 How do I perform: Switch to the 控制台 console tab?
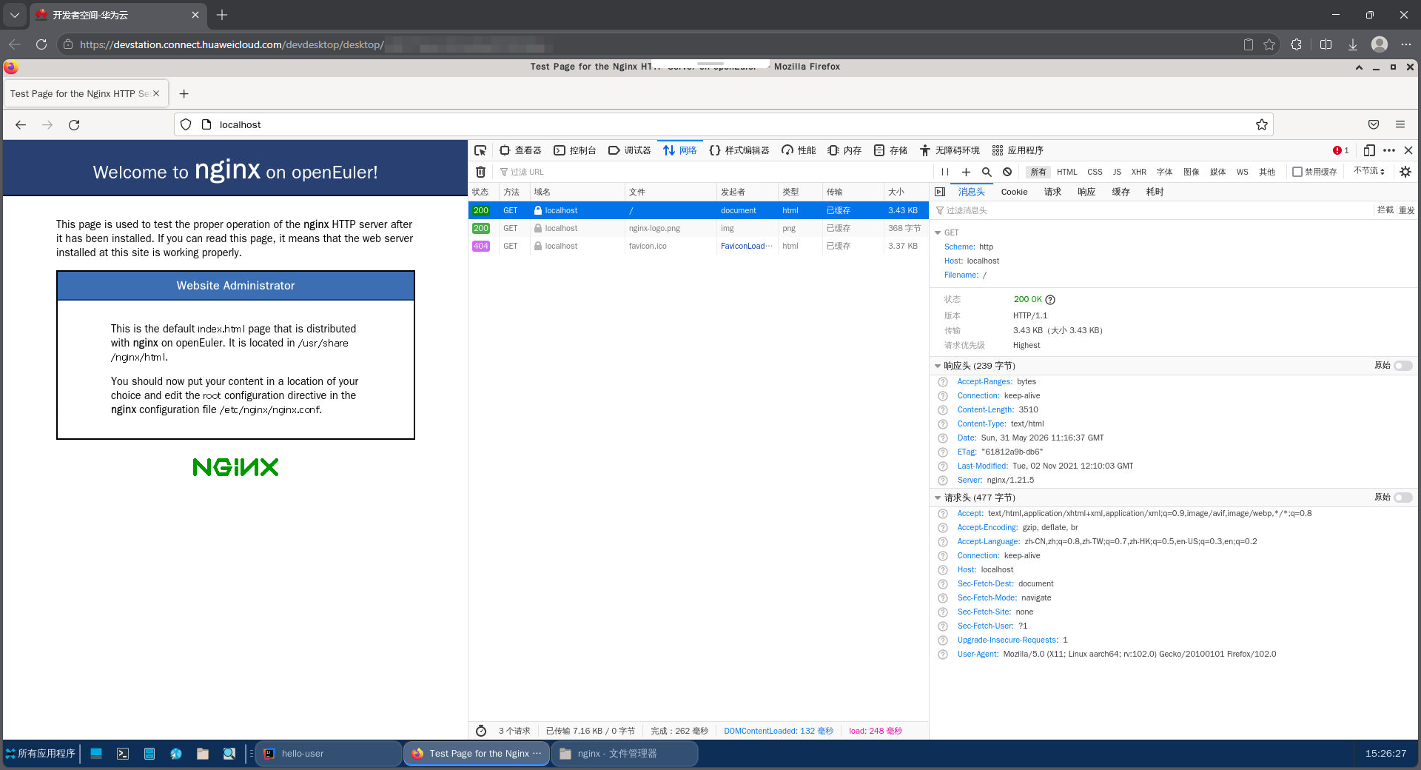coord(575,150)
